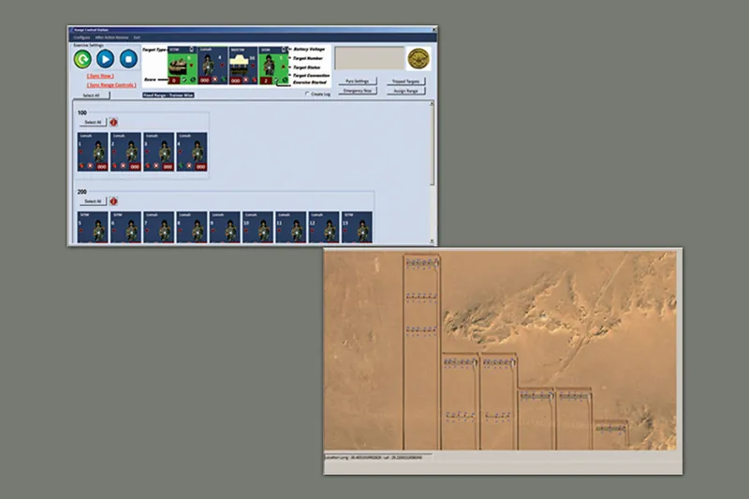Click the scroll up arrow of target list
Screen dimensions: 749x499
[432, 103]
